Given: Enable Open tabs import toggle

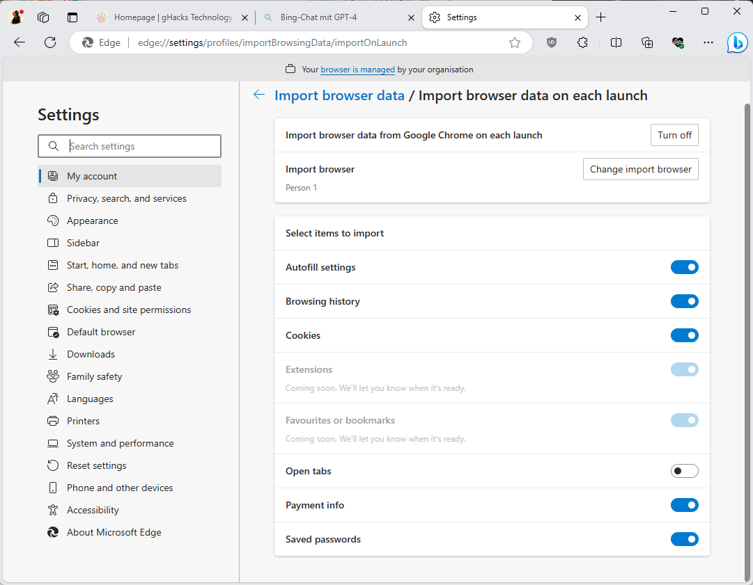Looking at the screenshot, I should click(x=684, y=471).
